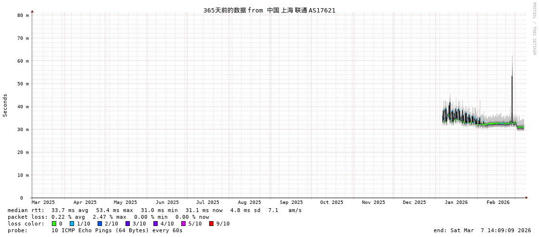This screenshot has width=539, height=237.
Task: Click the graph title with AS17621
Action: point(269,10)
